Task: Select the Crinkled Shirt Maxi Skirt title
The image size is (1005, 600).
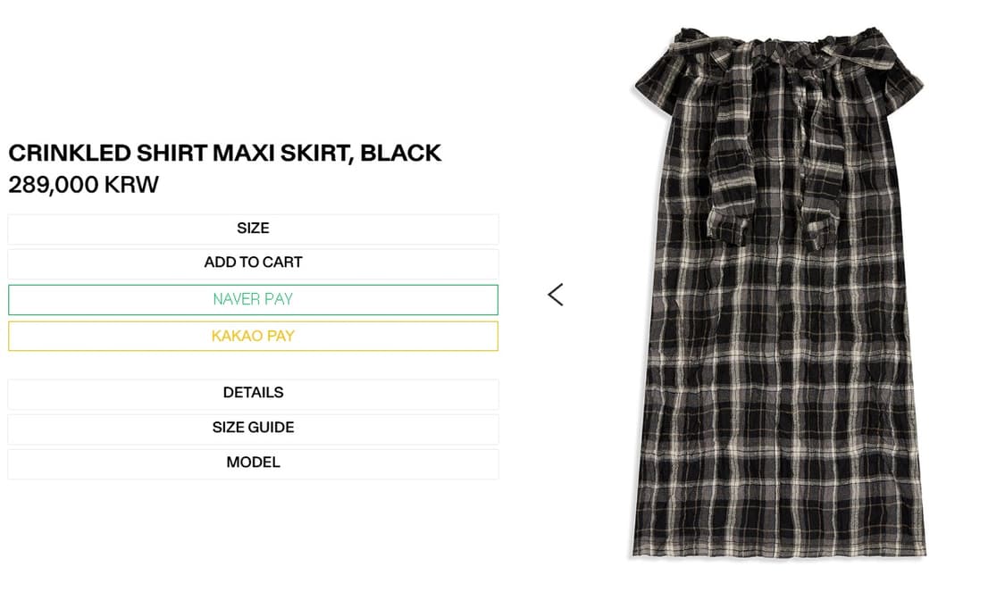Action: (x=224, y=153)
